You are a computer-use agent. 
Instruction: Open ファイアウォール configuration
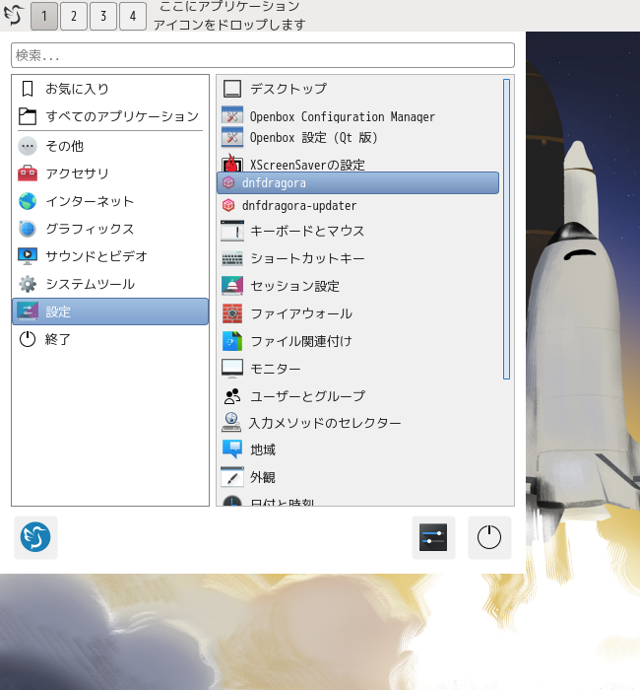pyautogui.click(x=358, y=313)
